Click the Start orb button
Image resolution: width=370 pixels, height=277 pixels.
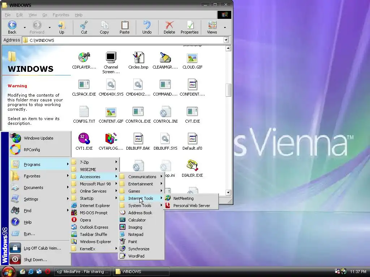(x=9, y=272)
